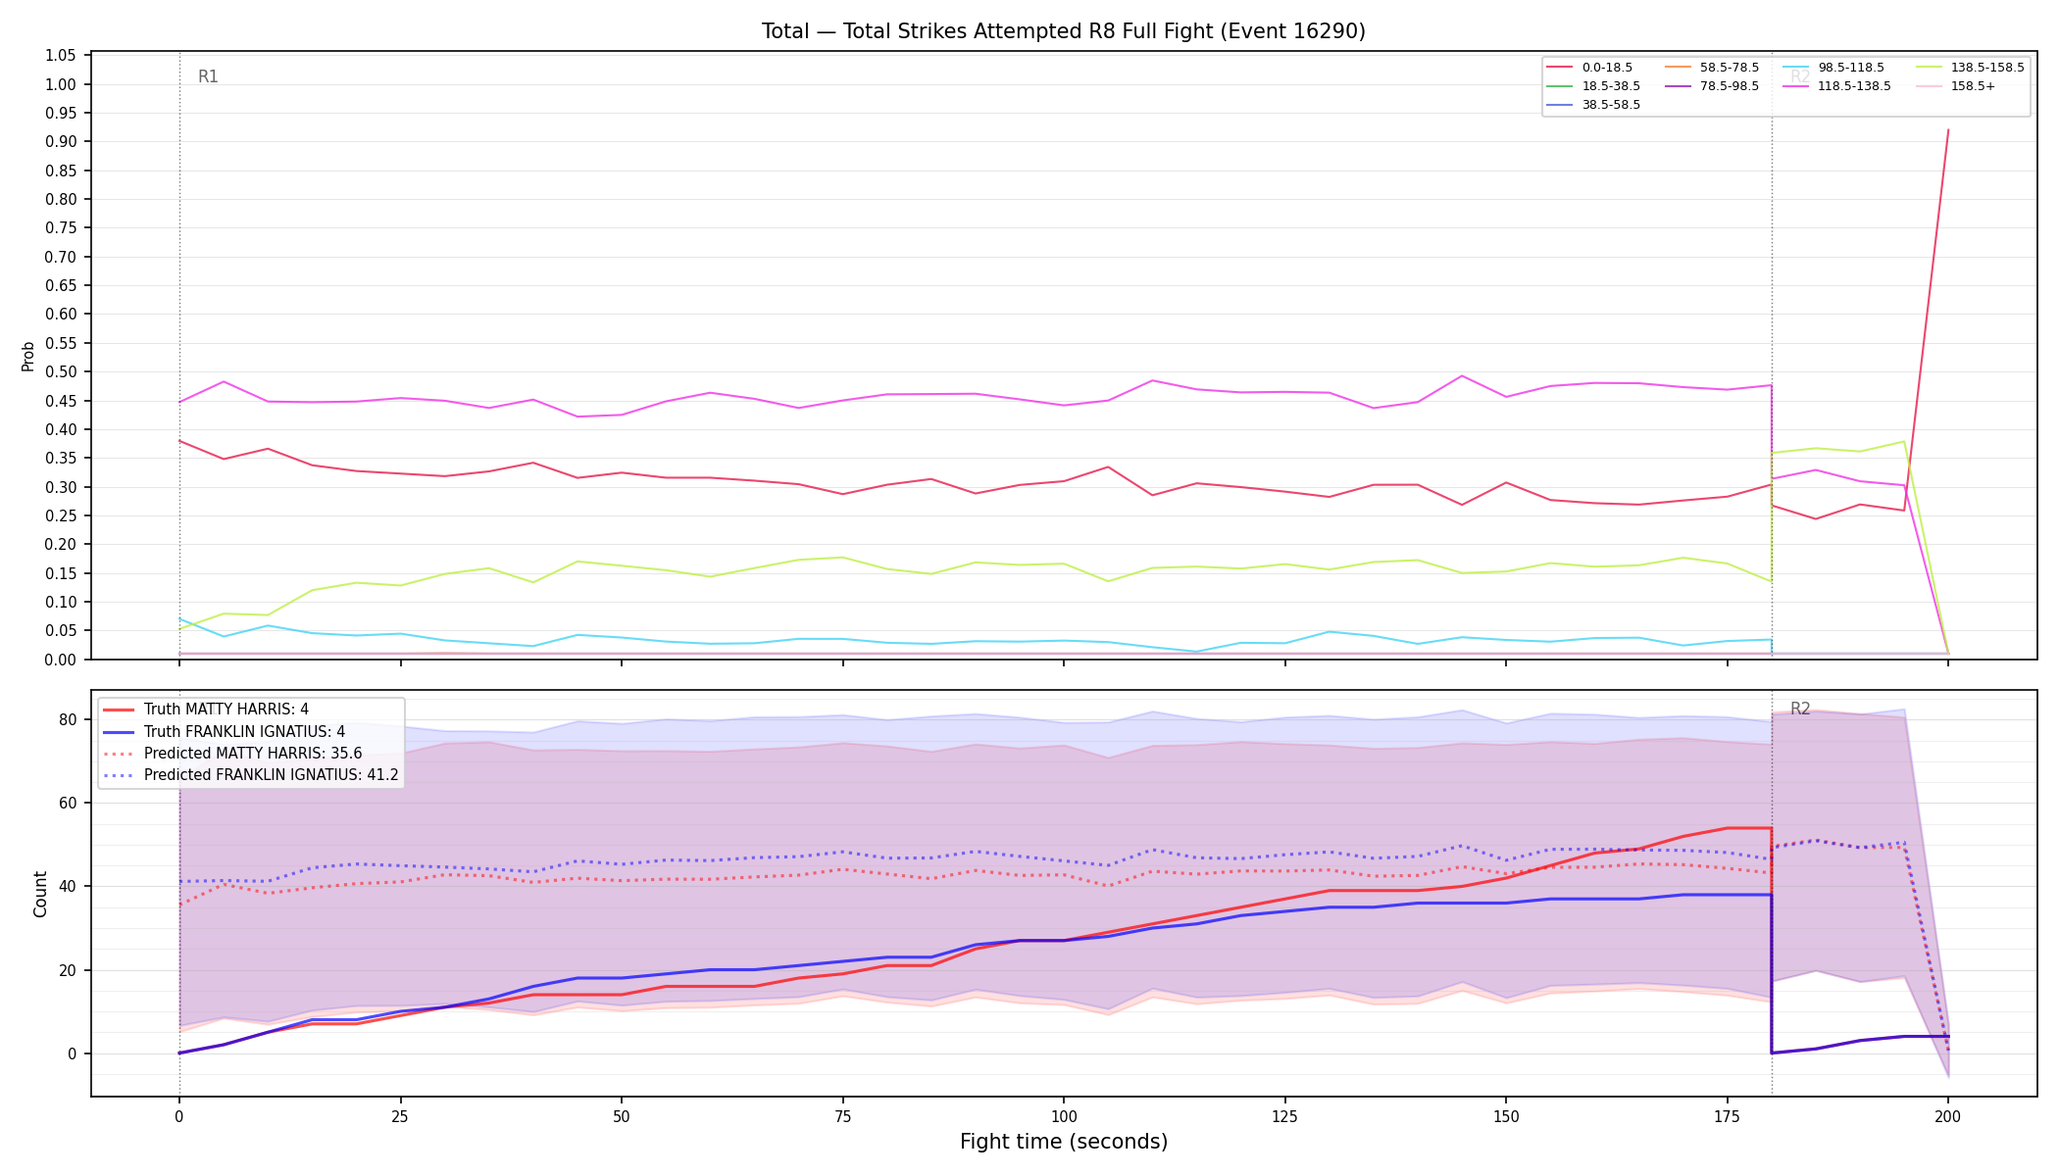Select the 18.5-38.5 legend entry

1593,86
